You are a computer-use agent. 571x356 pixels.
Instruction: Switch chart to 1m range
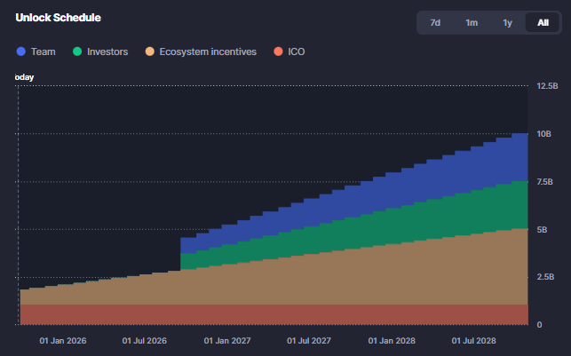point(471,22)
